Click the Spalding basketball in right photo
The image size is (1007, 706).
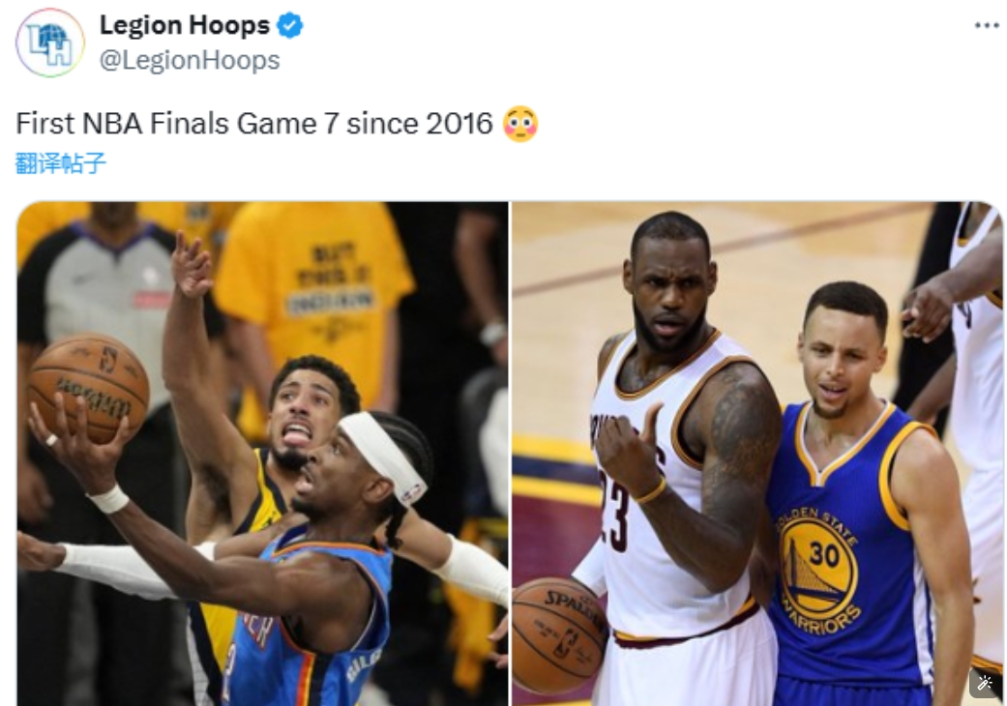coord(559,635)
